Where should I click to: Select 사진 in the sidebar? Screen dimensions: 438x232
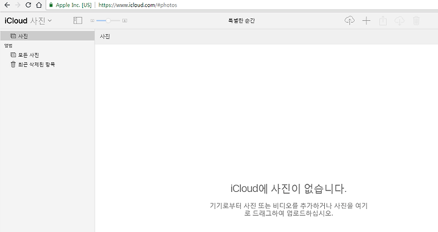(x=47, y=36)
